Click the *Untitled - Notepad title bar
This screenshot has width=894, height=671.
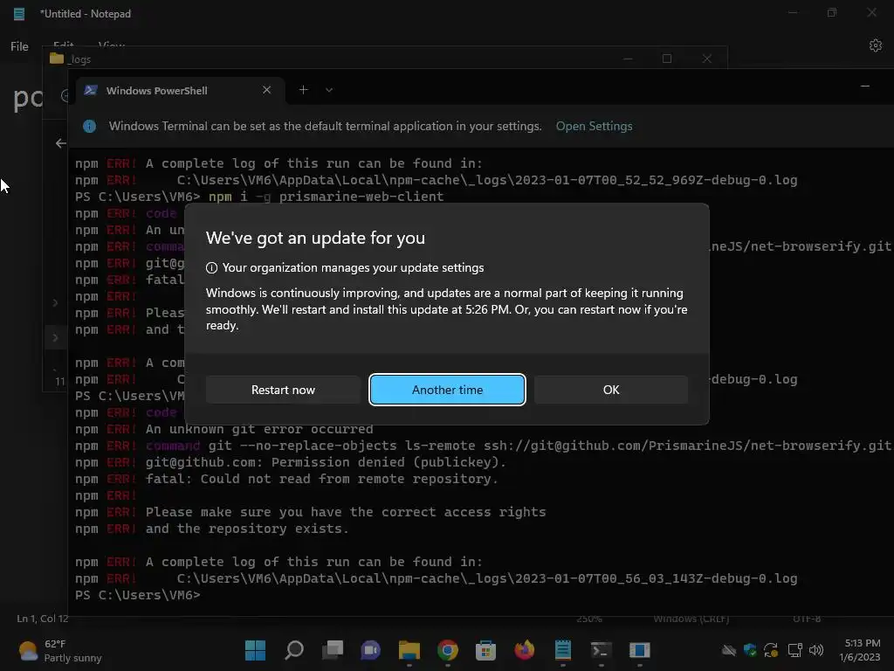coord(86,14)
